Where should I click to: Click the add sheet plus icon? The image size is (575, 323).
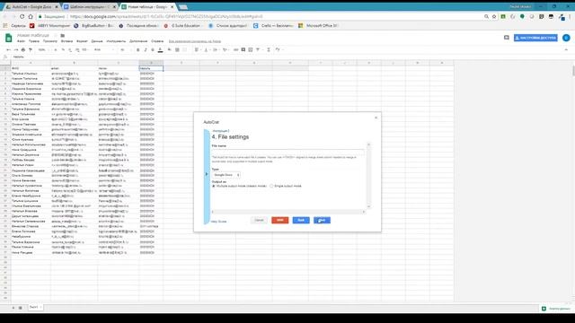pos(13,308)
